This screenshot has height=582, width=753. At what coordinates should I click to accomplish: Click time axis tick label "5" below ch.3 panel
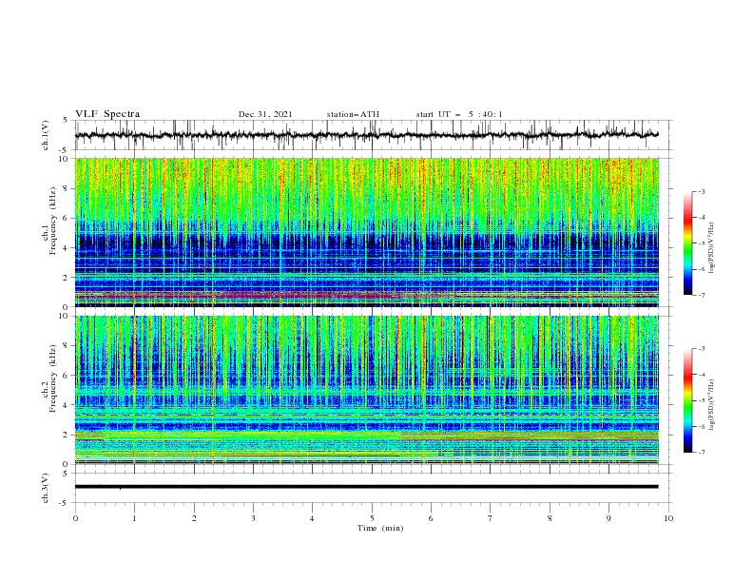click(x=372, y=518)
